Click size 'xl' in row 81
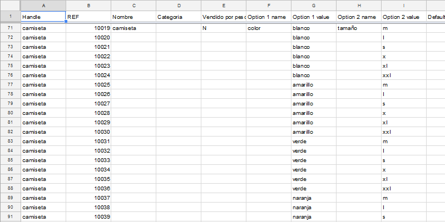This screenshot has height=222, width=445. coord(404,122)
